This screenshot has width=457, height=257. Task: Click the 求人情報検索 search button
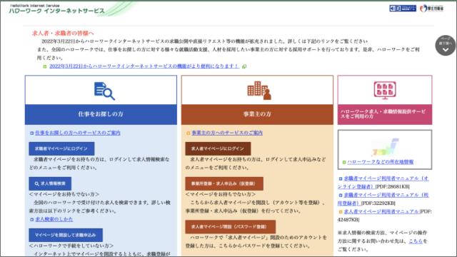50,183
